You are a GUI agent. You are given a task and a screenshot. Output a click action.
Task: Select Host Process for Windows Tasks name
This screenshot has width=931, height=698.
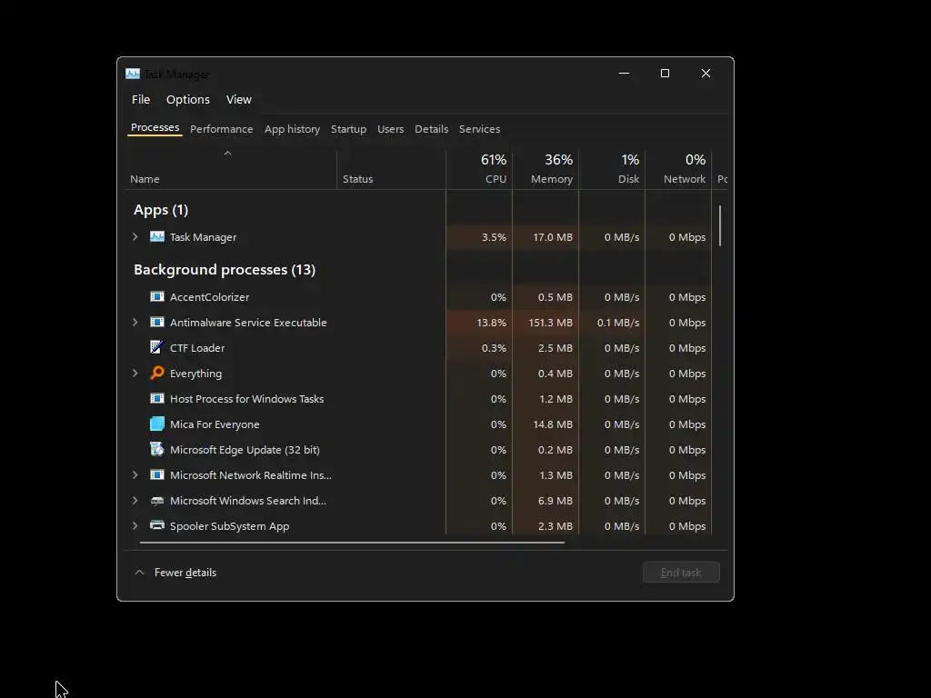click(247, 399)
